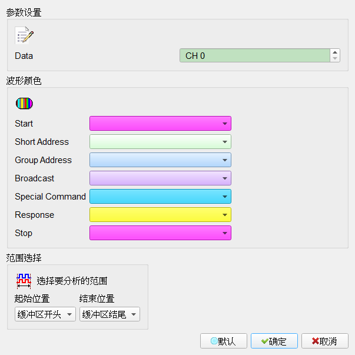Cancel with the 取消 button
355x355 pixels.
pos(324,341)
